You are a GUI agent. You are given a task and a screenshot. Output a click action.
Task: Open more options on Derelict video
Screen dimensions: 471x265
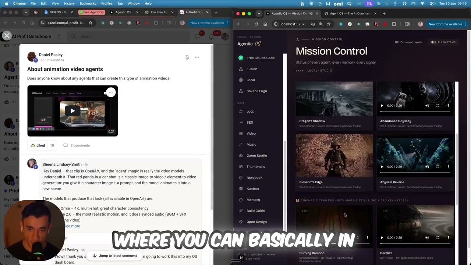[448, 238]
